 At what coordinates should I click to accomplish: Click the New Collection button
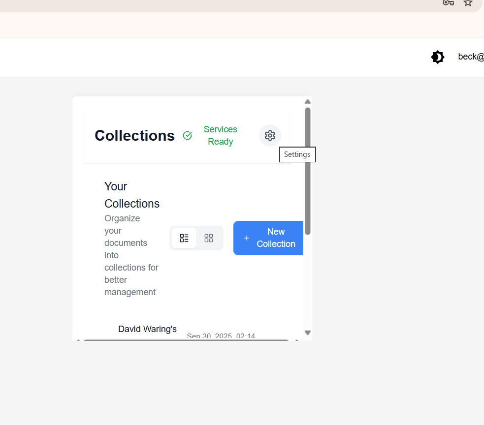[x=268, y=238]
